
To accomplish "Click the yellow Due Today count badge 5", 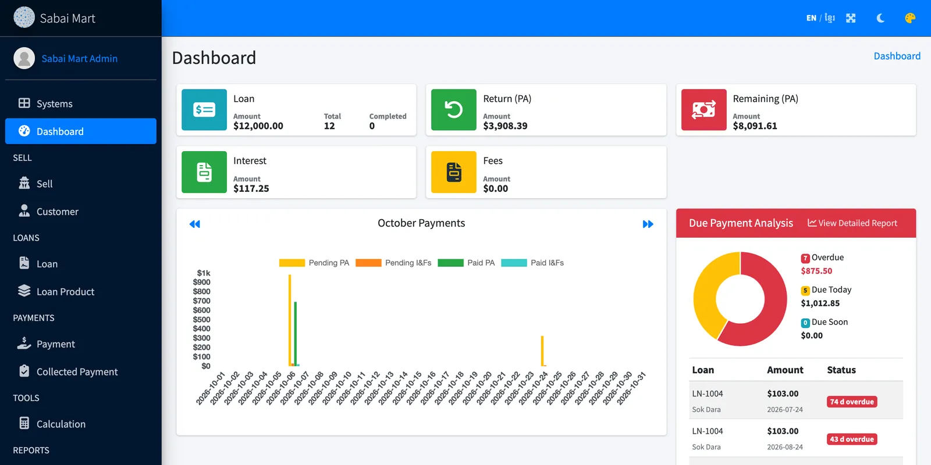I will (x=805, y=291).
